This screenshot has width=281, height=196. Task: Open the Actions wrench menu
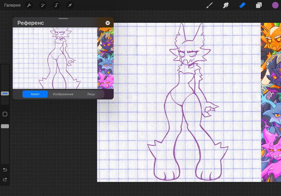coord(29,5)
